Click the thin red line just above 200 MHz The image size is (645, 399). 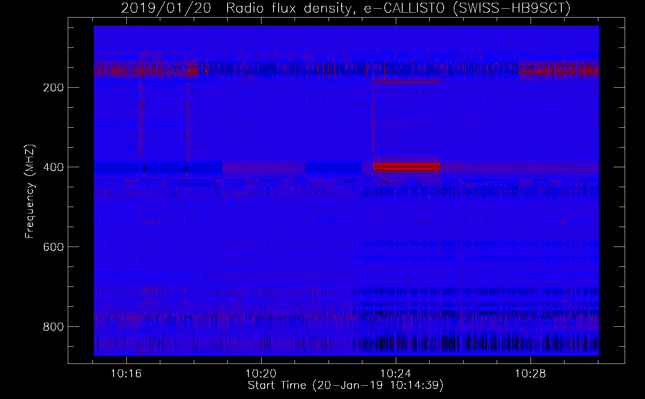tap(406, 81)
